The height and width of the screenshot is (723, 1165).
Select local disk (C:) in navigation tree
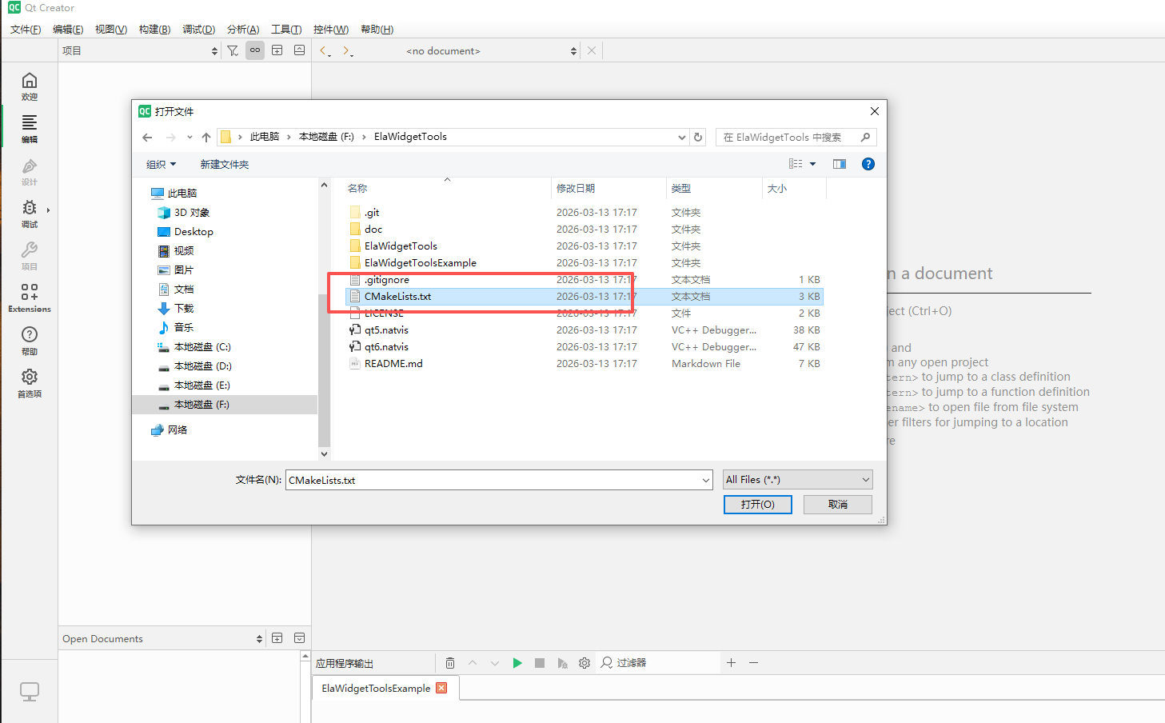pyautogui.click(x=202, y=347)
